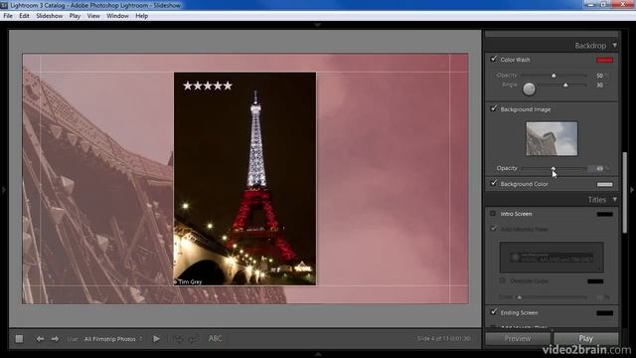Click the five-star rating overlay
This screenshot has height=358, width=636.
(x=208, y=86)
